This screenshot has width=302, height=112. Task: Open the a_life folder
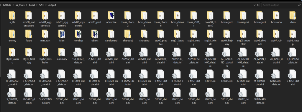tap(12, 17)
